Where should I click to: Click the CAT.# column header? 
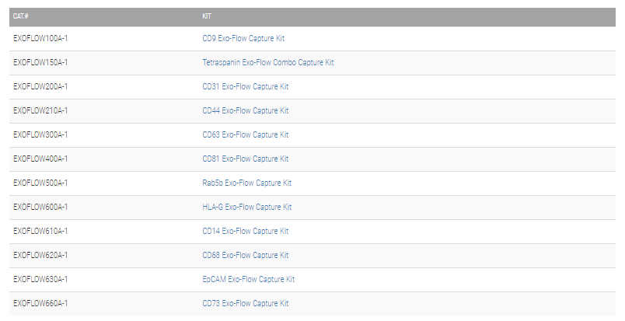[x=21, y=16]
